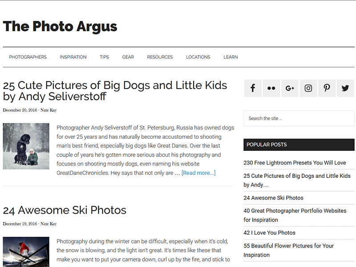Open the Google Plus social icon
Screen dimensions: 356x267
290,88
